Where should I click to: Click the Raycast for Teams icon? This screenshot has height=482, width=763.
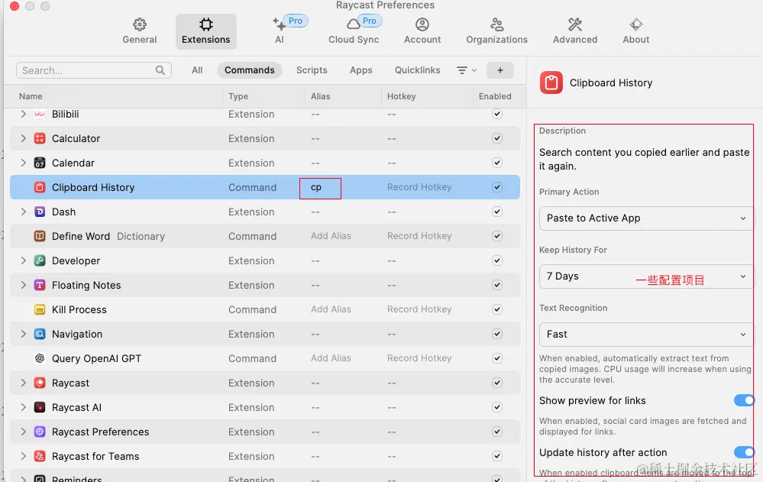pyautogui.click(x=40, y=456)
